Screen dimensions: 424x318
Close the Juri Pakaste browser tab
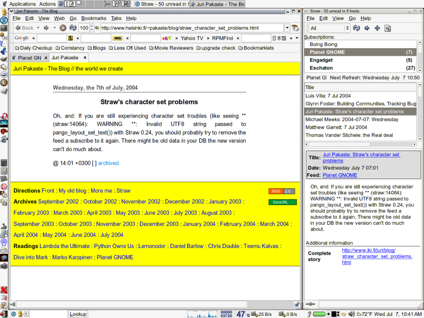click(x=85, y=58)
